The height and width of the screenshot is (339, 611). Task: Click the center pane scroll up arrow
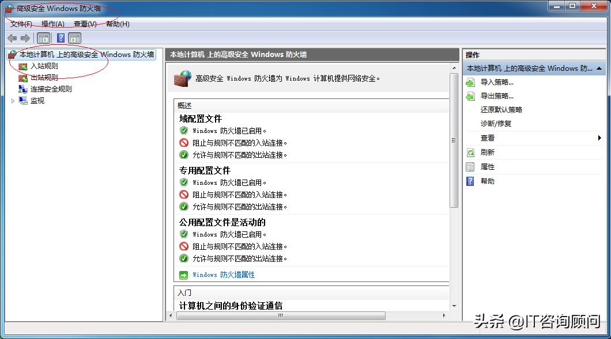(454, 68)
